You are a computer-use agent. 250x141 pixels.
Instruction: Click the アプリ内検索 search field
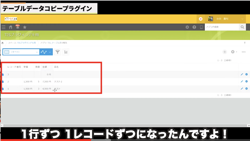[x=222, y=27]
